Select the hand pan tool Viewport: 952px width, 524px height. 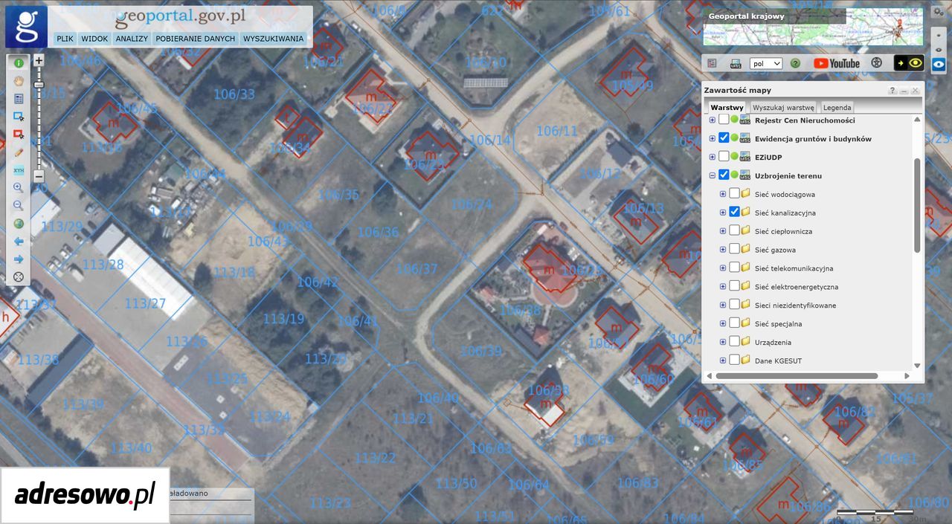[x=19, y=80]
